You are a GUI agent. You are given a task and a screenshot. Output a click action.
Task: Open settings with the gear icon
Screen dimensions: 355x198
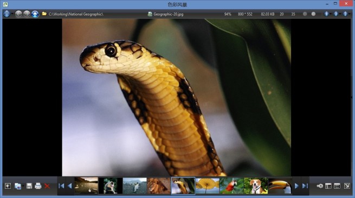pos(320,186)
